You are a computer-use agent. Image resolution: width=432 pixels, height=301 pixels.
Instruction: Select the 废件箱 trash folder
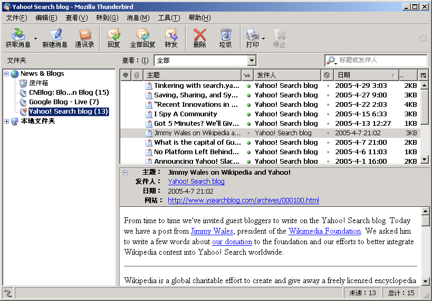(x=39, y=83)
